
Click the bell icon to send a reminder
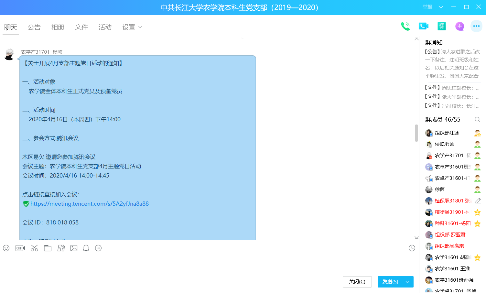86,248
